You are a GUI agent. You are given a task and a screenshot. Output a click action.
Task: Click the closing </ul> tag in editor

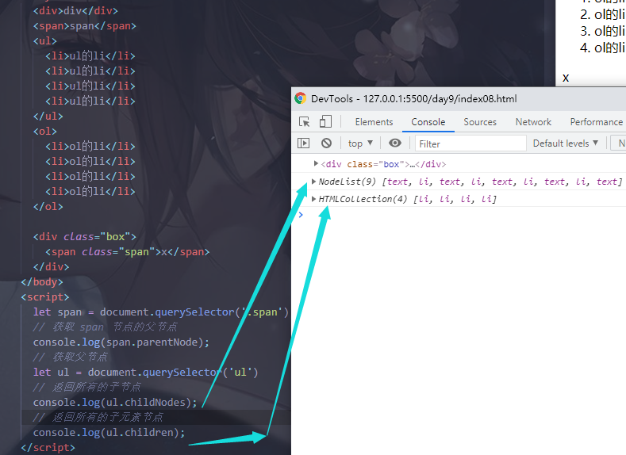(x=48, y=116)
